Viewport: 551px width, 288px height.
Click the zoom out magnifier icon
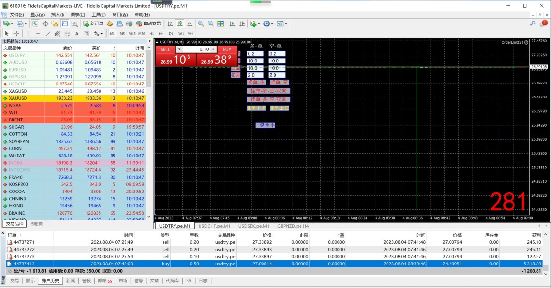pyautogui.click(x=210, y=24)
